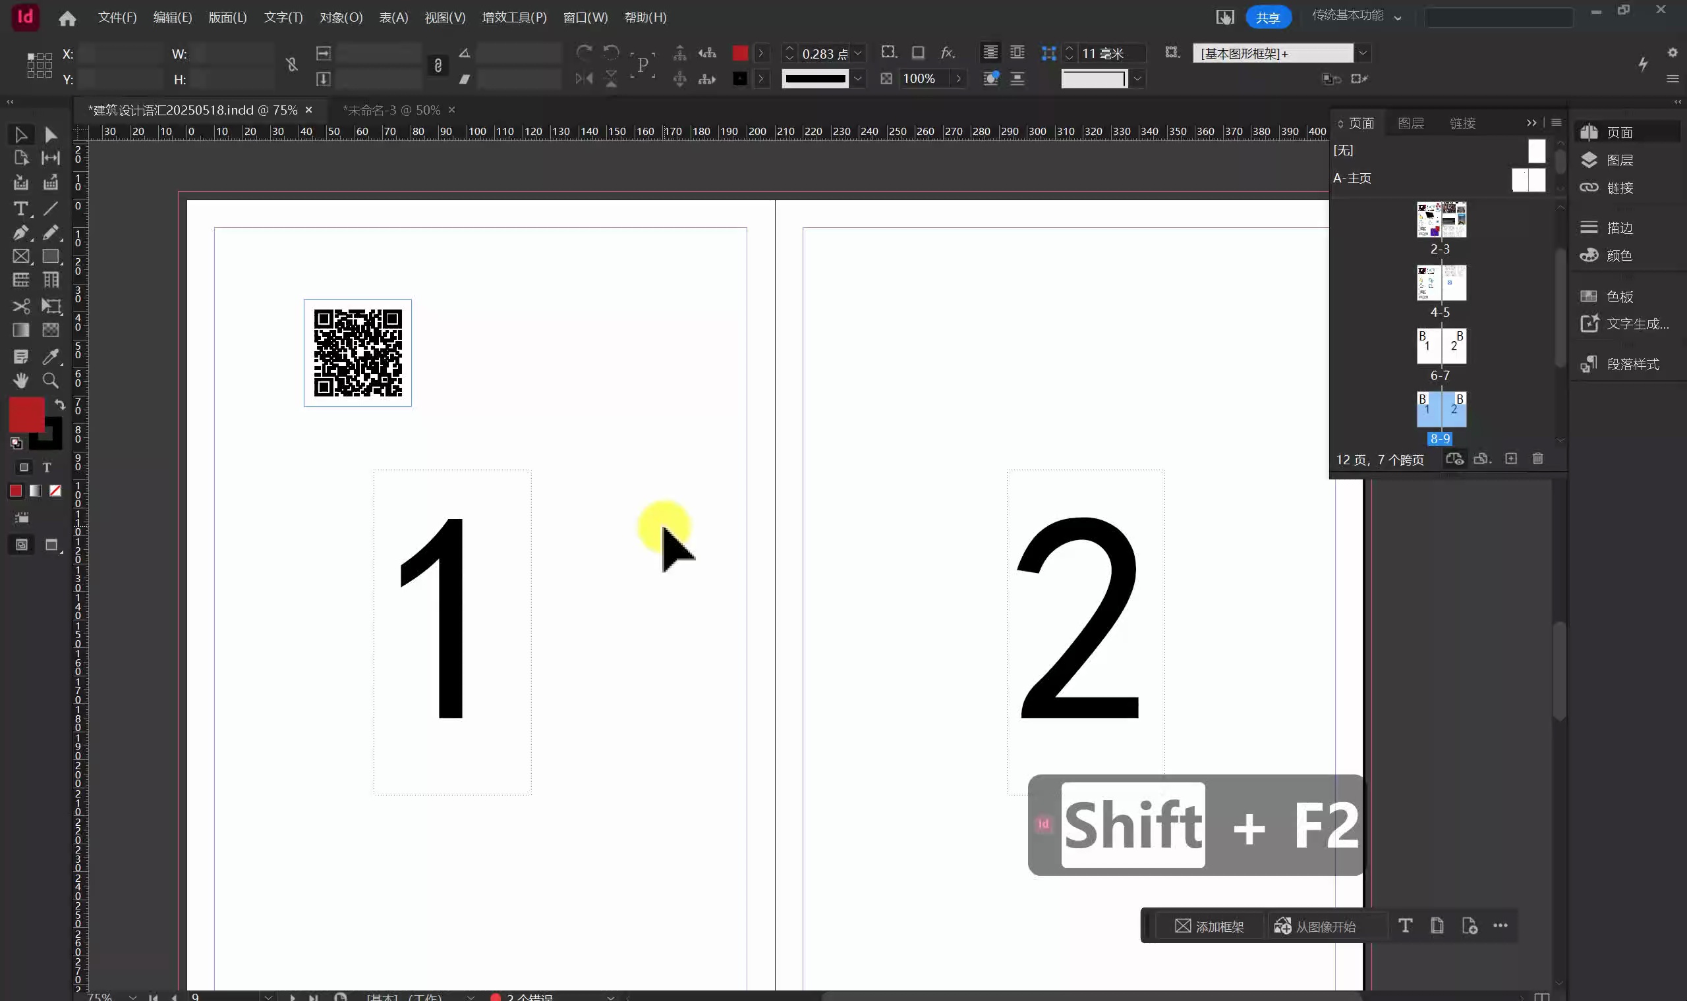This screenshot has width=1687, height=1001.
Task: Select the Line tool
Action: click(x=51, y=208)
